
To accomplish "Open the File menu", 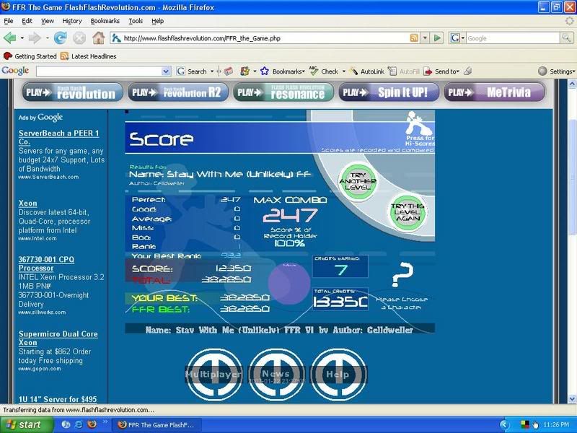I will 9,21.
